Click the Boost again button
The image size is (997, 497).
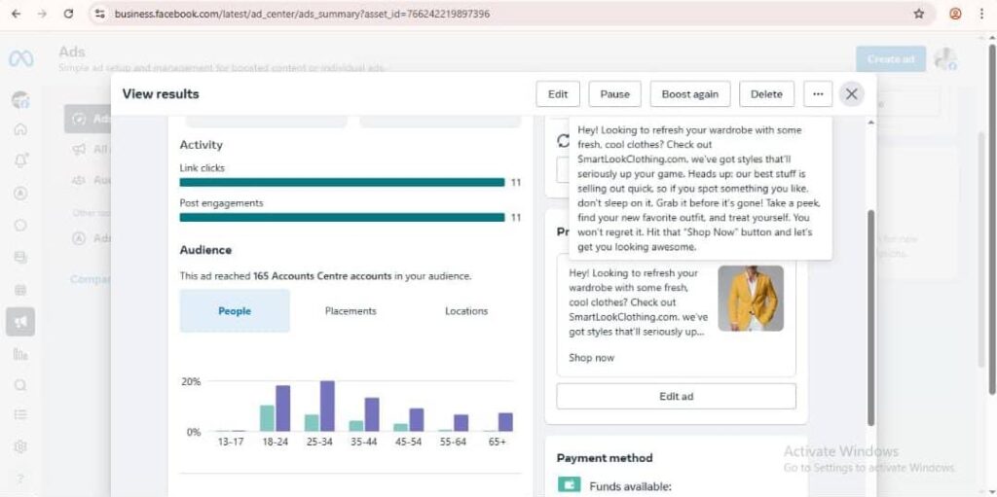tap(690, 94)
